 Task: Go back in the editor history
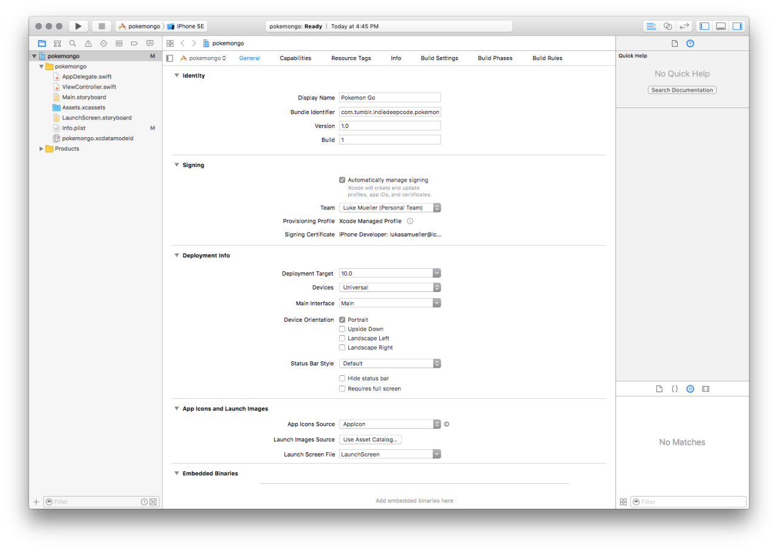182,43
